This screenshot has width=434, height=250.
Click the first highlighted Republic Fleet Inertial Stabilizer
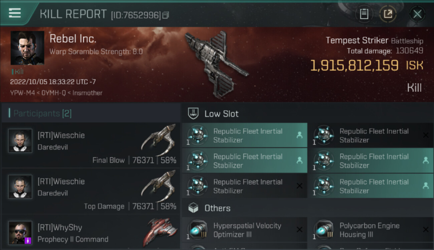[244, 135]
